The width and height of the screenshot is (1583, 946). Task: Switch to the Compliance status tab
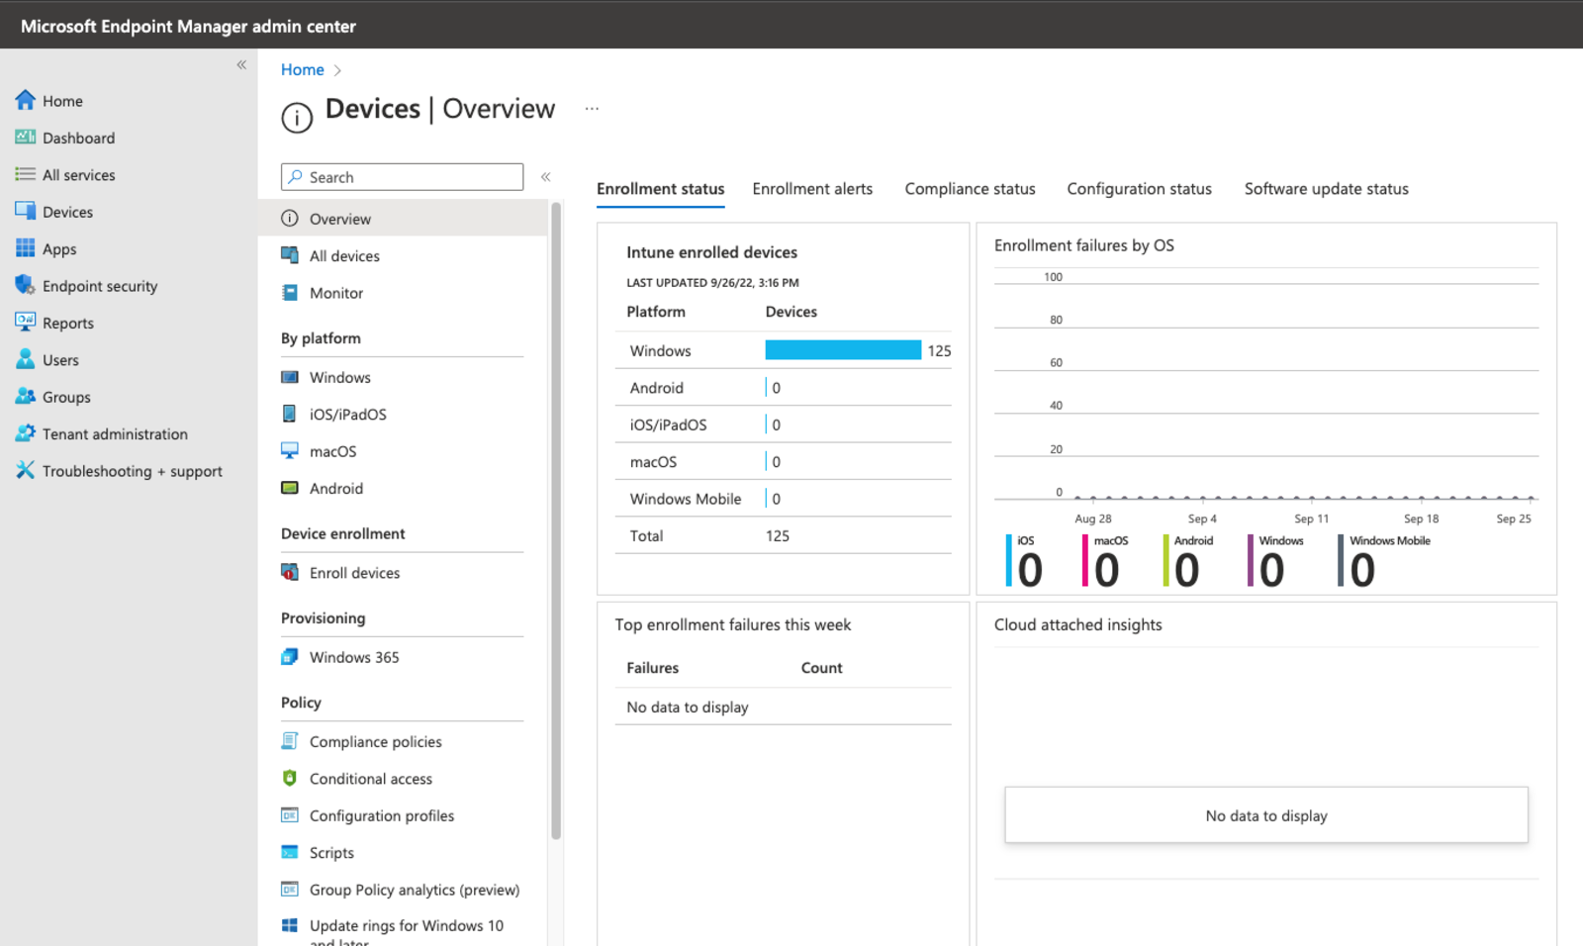(970, 188)
